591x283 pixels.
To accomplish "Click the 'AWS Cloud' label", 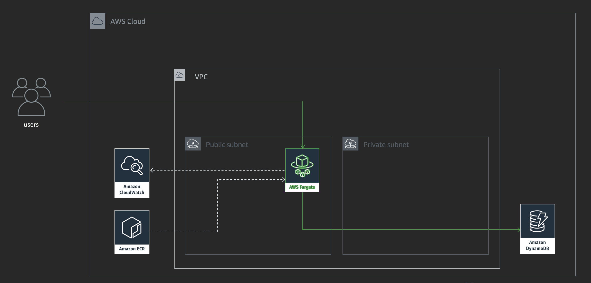I will coord(128,21).
